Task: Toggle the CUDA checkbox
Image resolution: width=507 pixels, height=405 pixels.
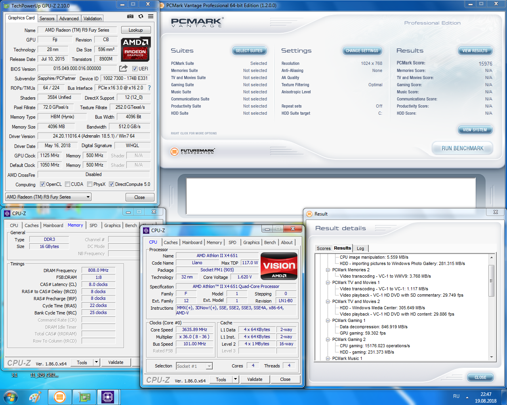Action: [67, 184]
